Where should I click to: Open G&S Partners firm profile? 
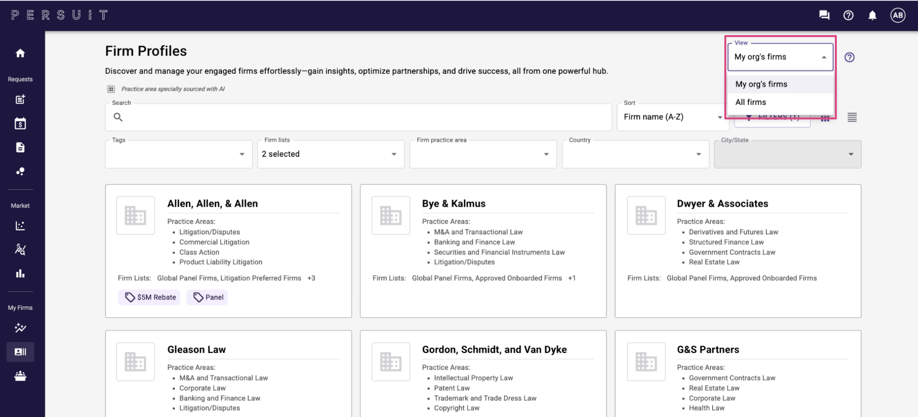pos(708,350)
